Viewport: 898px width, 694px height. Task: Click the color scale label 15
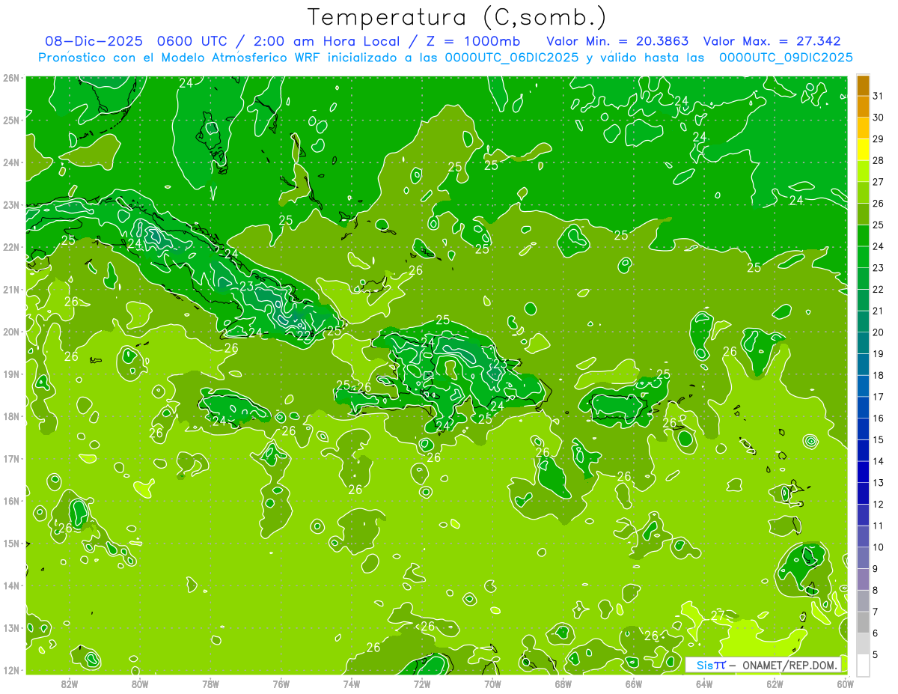pos(878,439)
